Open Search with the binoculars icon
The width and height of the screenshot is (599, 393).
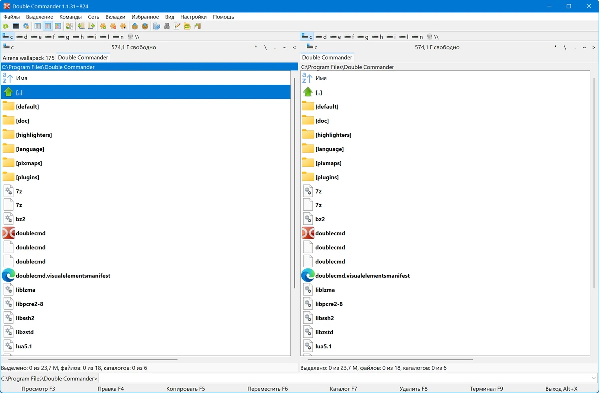pos(167,26)
